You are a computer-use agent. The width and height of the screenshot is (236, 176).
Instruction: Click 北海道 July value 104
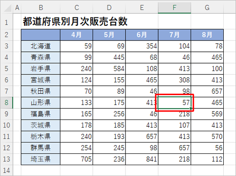tap(175, 46)
